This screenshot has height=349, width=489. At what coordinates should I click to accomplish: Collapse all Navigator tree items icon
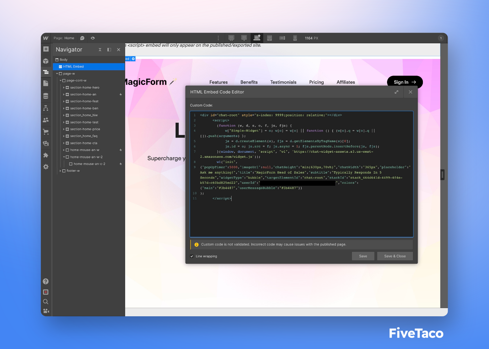point(100,50)
